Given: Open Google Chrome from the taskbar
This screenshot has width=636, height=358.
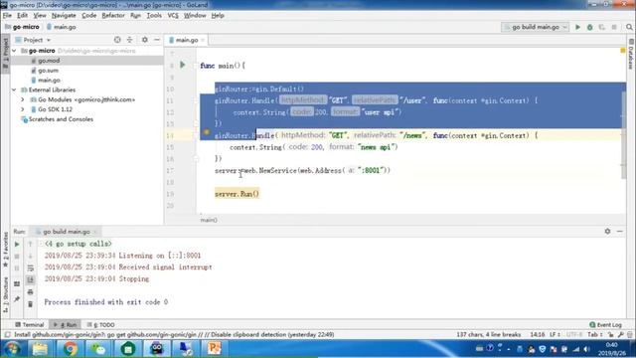Looking at the screenshot, I should click(70, 349).
